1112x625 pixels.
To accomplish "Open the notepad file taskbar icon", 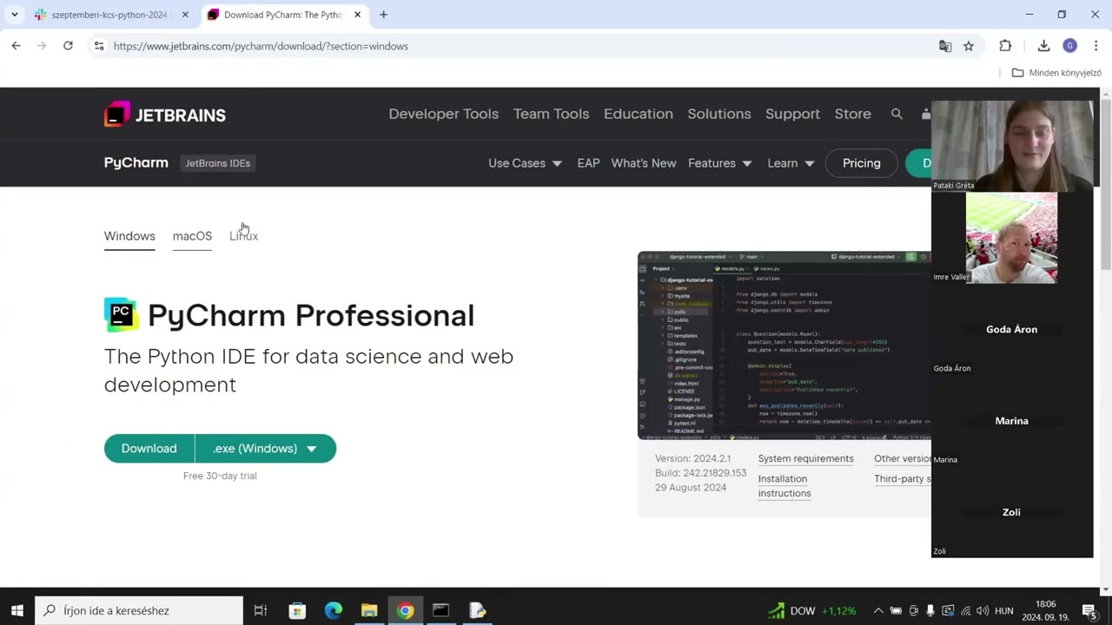I will pyautogui.click(x=477, y=610).
